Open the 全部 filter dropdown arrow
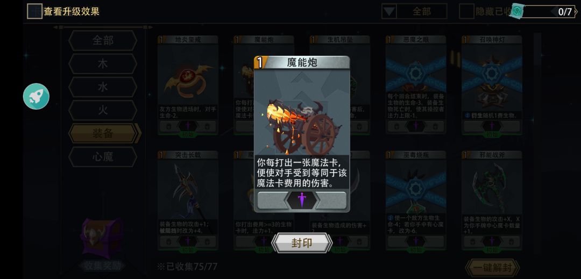This screenshot has width=581, height=279. click(389, 11)
